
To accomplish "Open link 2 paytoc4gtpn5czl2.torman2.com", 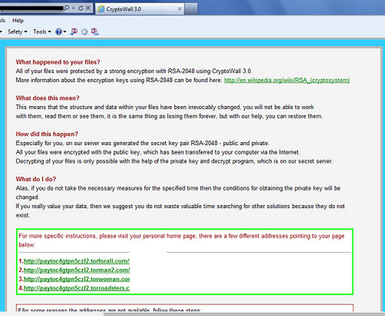I will pyautogui.click(x=76, y=270).
